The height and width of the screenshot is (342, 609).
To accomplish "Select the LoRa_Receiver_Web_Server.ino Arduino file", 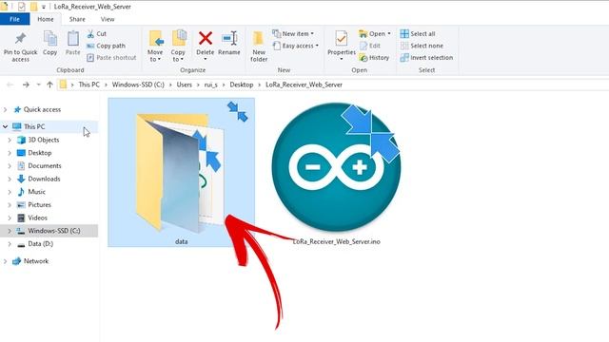I will [336, 173].
